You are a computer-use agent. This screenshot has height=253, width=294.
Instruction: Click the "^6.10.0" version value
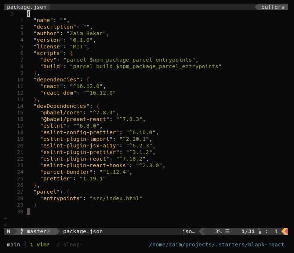141,132
